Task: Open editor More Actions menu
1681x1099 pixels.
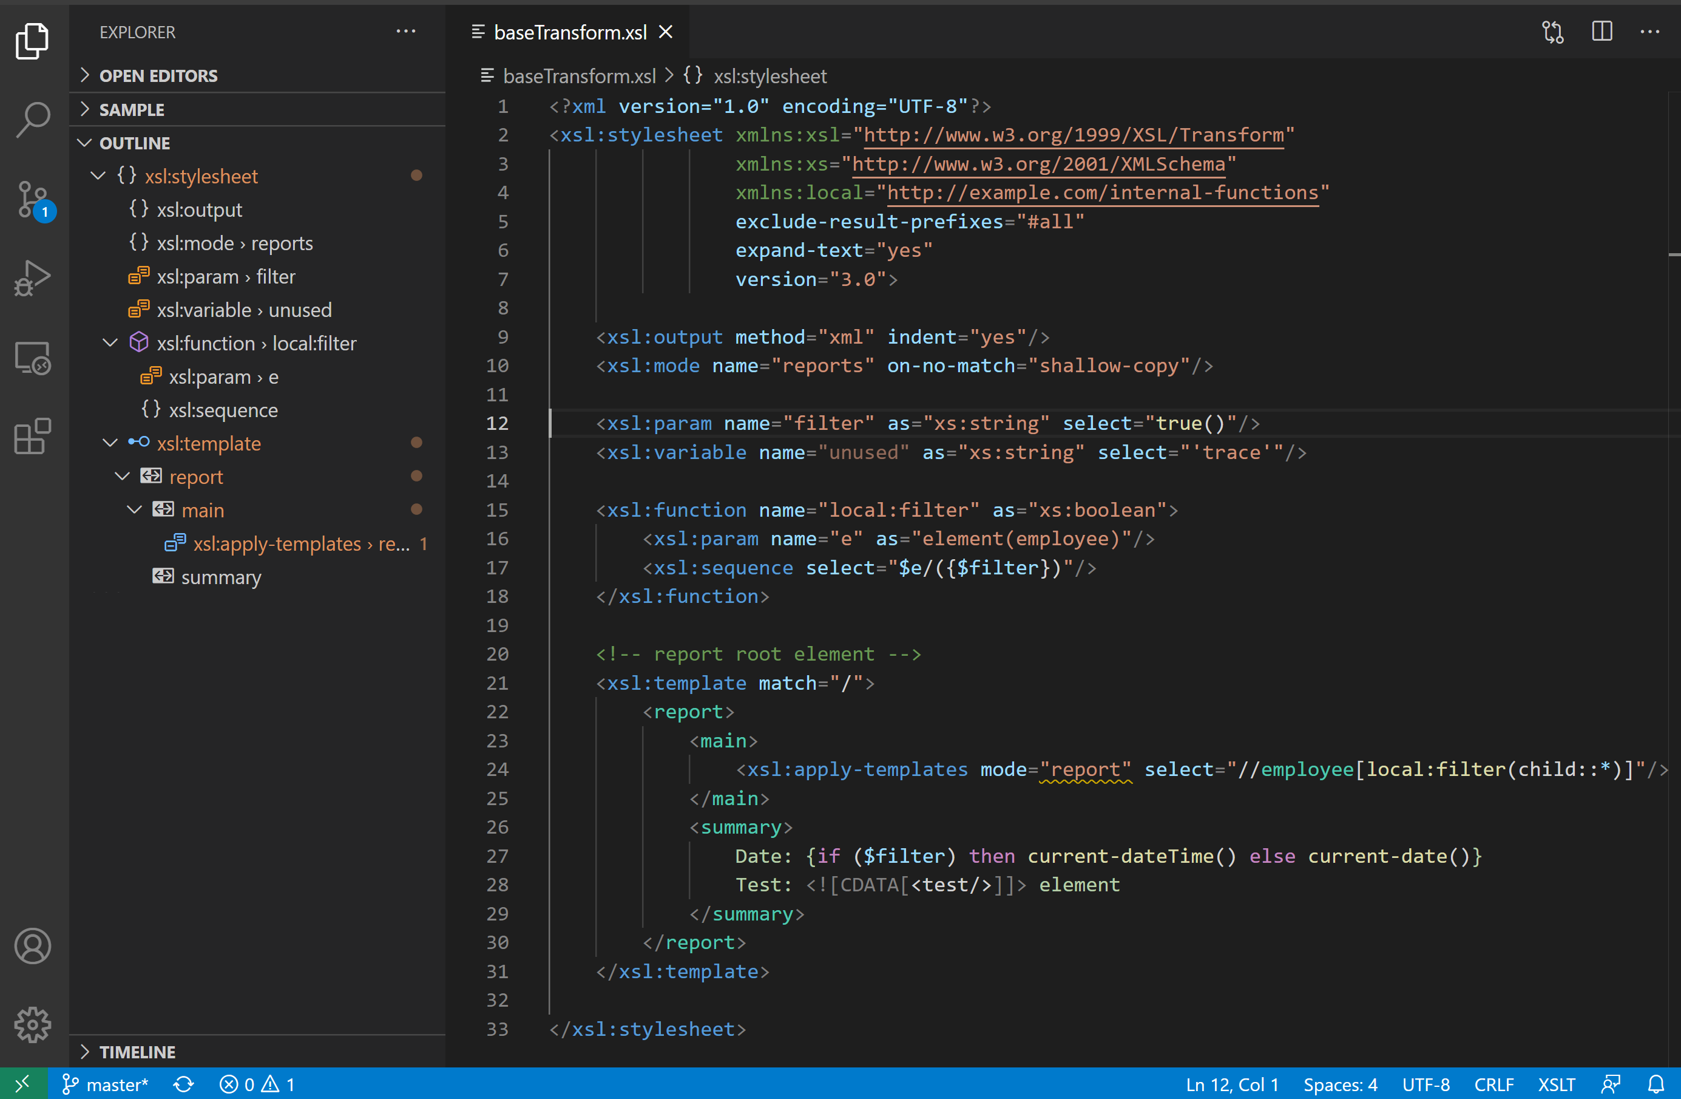Action: pos(1650,32)
